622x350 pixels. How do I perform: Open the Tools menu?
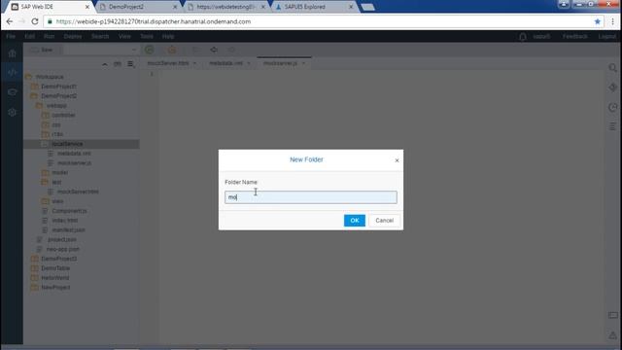(147, 36)
